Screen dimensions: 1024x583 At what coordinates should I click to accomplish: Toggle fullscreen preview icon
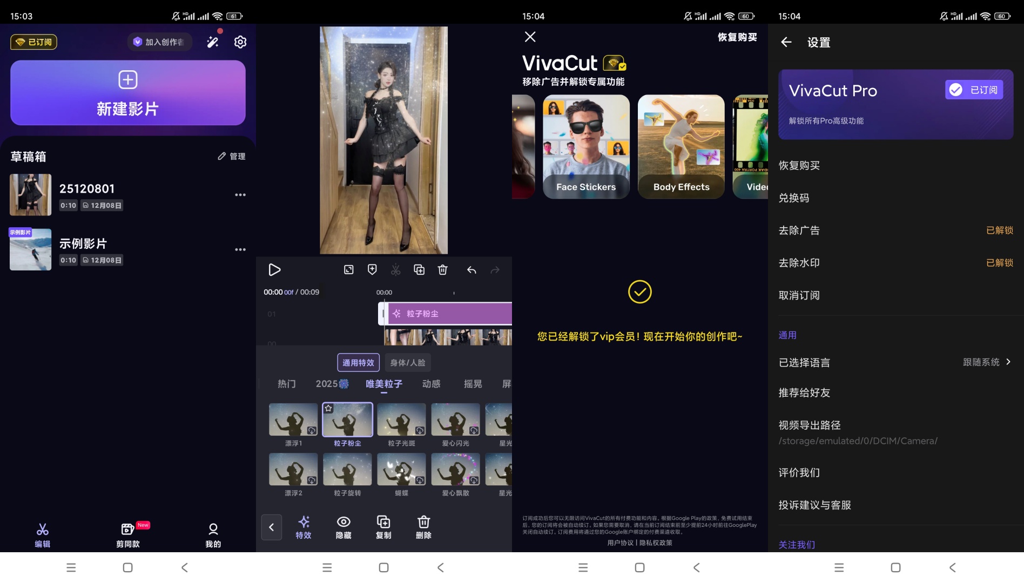pos(349,269)
